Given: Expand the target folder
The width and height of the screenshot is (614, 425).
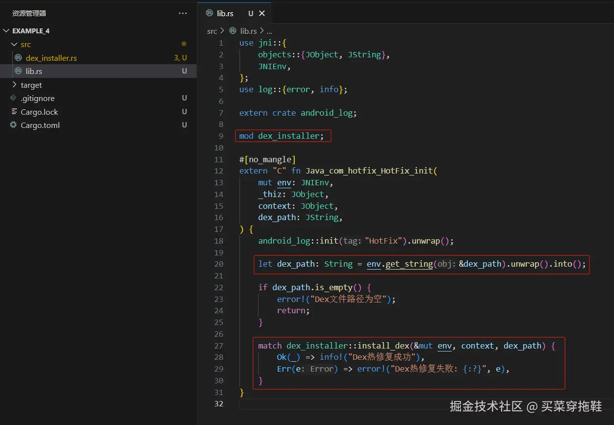Looking at the screenshot, I should [x=14, y=85].
